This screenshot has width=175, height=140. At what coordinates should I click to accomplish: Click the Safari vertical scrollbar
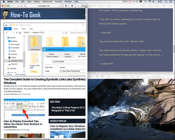pyautogui.click(x=86, y=21)
